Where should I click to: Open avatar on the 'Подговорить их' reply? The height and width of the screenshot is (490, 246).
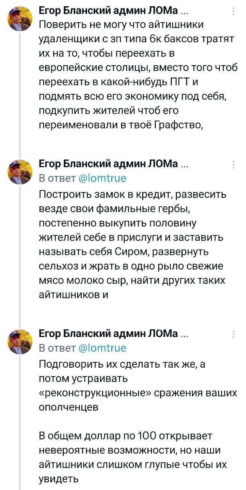[x=20, y=341]
